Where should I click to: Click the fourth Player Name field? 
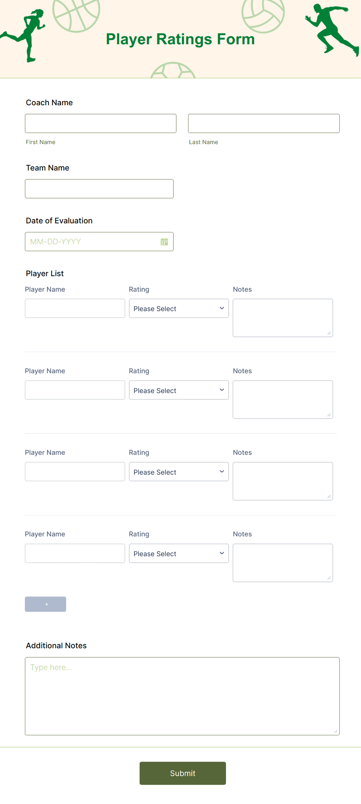(75, 553)
